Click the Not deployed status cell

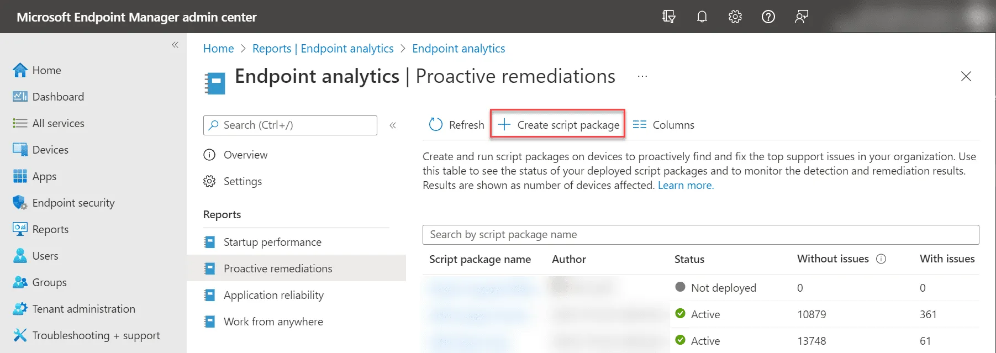pyautogui.click(x=715, y=288)
